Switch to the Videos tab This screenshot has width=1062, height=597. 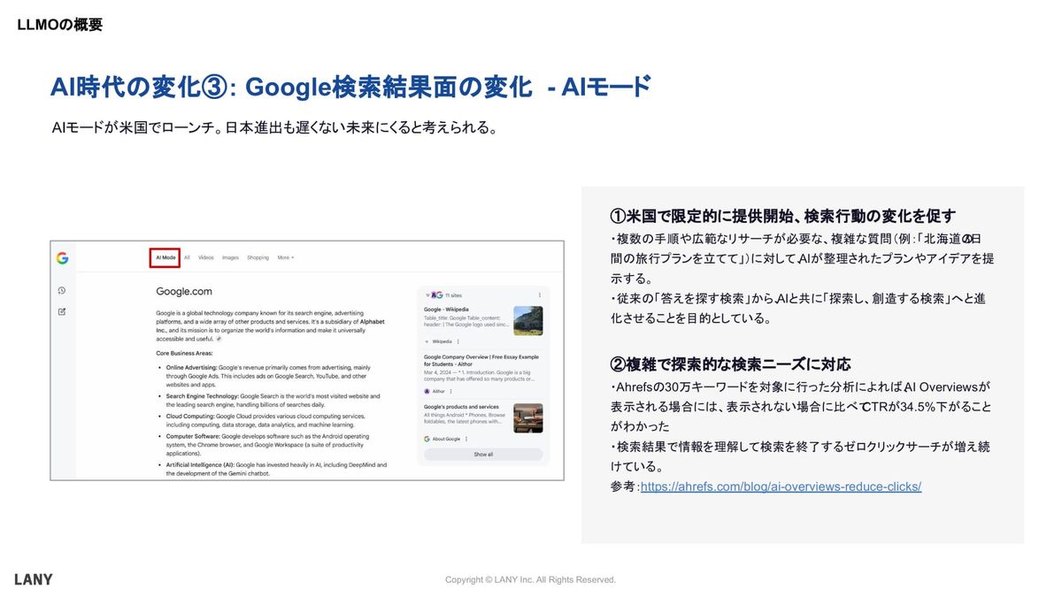point(205,257)
